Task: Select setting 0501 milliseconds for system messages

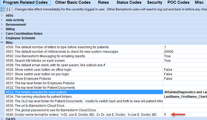Action: tap(84, 51)
